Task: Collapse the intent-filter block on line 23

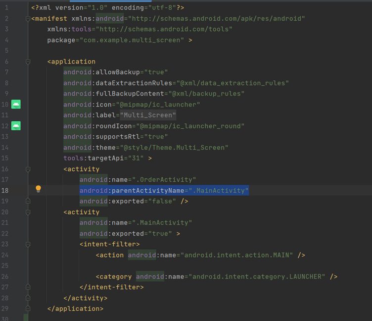Action: 28,244
